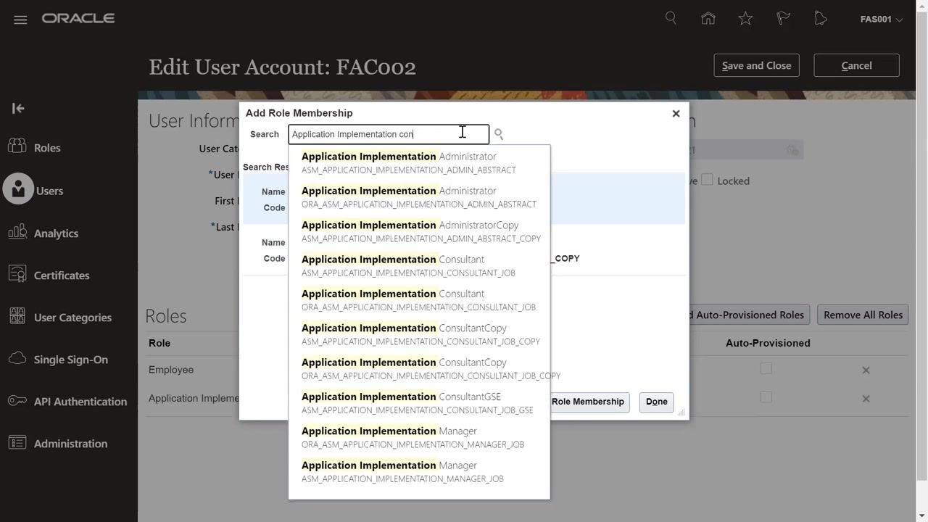Pick suggestion ORA_ASM_APPLICATION_IMPLEMENTATION_CONSULTANT_JOB
This screenshot has width=928, height=522.
coord(419,300)
